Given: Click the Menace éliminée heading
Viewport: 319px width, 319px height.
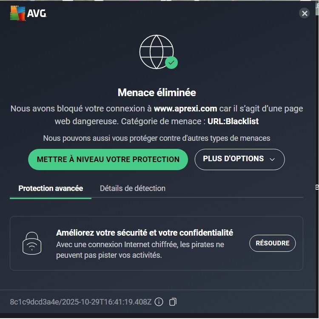Looking at the screenshot, I should 157,93.
